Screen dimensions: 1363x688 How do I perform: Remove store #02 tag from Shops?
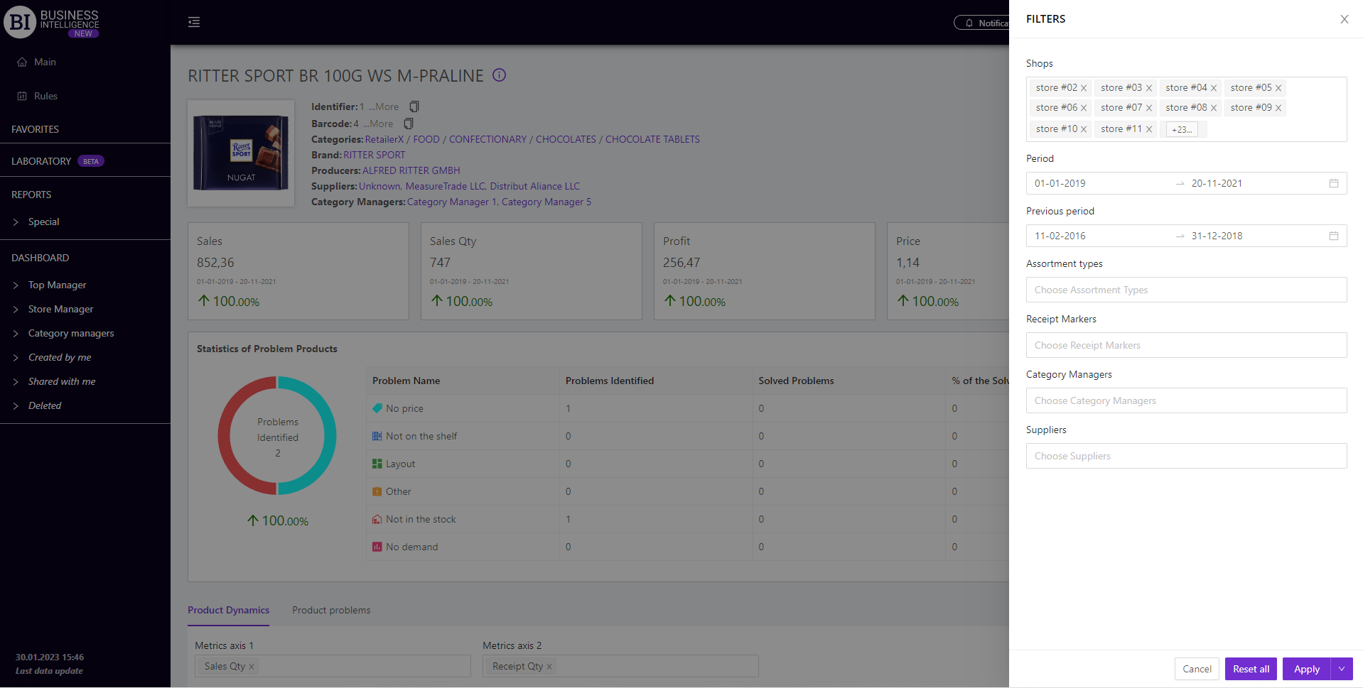(x=1084, y=89)
